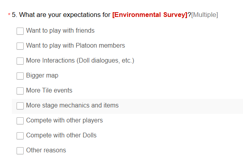Check the 'Want to play with Platoon members' box
The image size is (243, 161).
pos(20,46)
